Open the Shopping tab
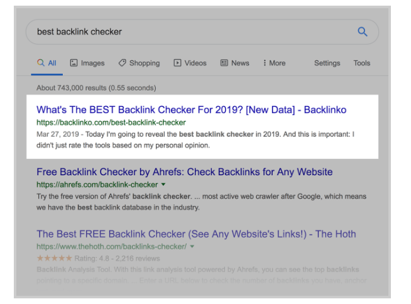 (139, 63)
